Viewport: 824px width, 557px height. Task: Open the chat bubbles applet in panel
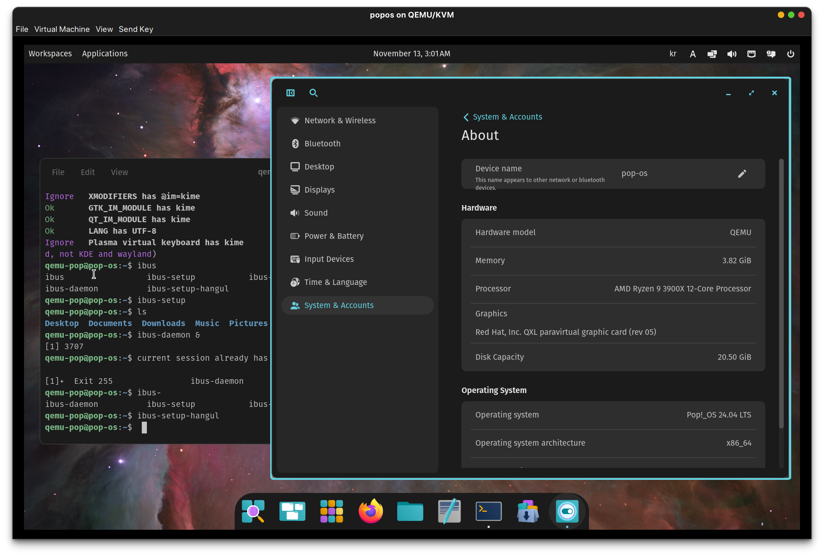click(x=771, y=54)
